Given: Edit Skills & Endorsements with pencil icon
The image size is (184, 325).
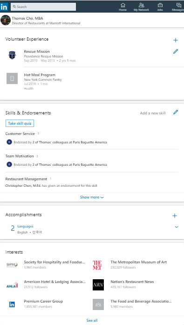Looking at the screenshot, I should [176, 112].
